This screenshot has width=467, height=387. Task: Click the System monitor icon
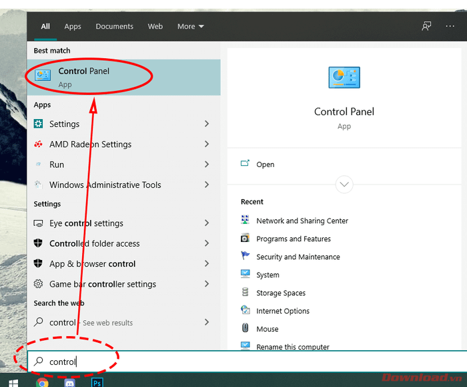245,274
